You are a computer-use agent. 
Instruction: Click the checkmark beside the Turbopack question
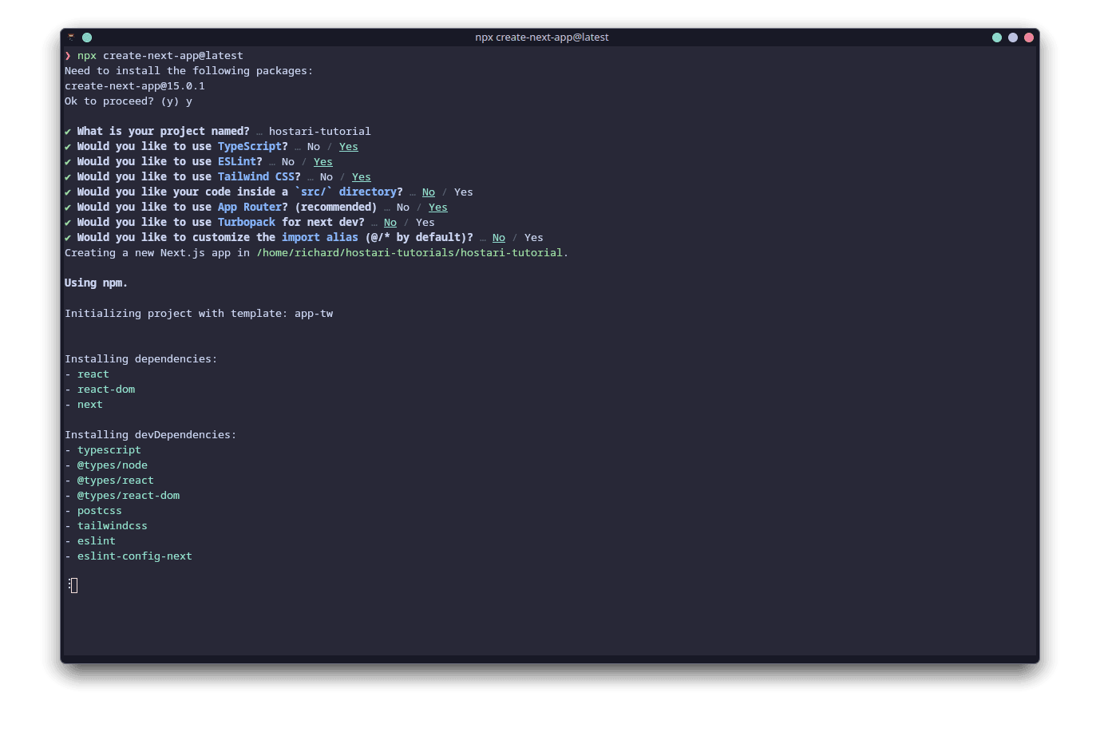68,222
